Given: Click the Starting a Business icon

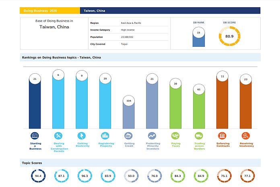Looking at the screenshot, I should pos(35,135).
